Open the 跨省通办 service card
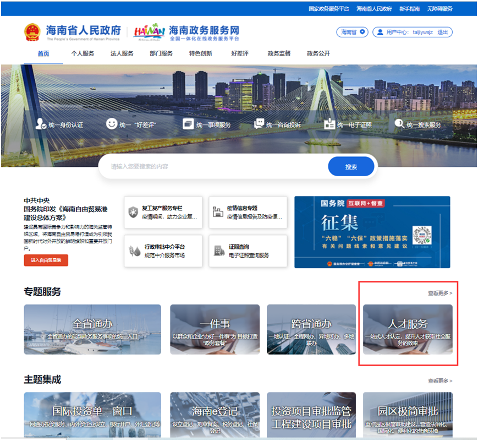478x441 pixels. 311,329
